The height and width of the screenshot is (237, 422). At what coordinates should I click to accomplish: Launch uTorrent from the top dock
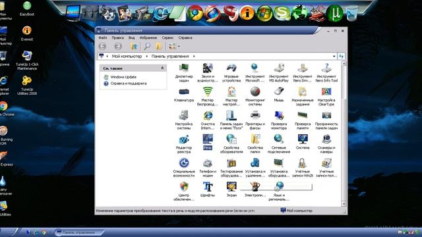coord(334,13)
